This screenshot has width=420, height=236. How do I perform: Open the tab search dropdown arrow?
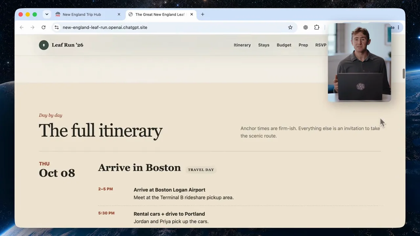pos(47,14)
